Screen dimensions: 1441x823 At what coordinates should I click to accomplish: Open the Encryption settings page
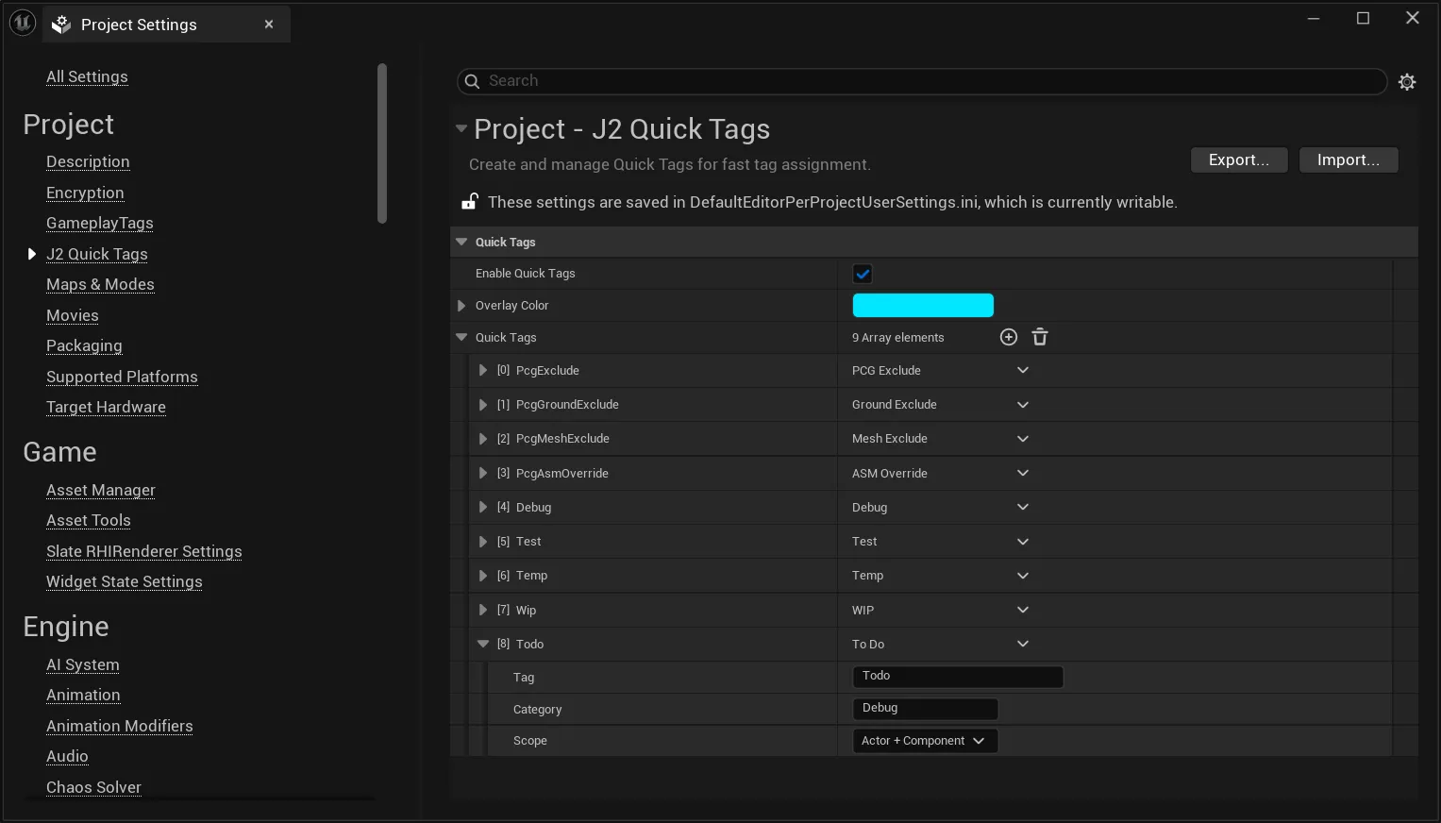tap(85, 193)
